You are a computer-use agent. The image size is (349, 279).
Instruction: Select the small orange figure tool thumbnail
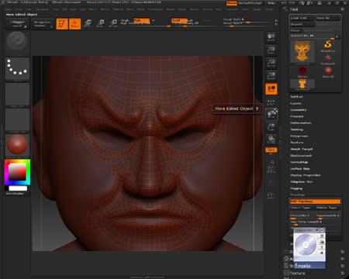[x=302, y=84]
